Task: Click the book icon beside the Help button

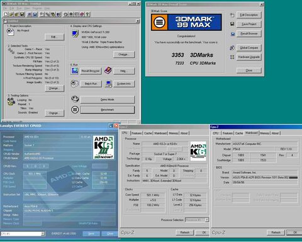Action: pyautogui.click(x=108, y=71)
